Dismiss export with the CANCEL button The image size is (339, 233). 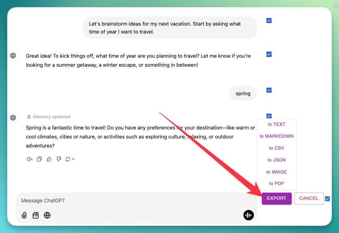click(309, 198)
